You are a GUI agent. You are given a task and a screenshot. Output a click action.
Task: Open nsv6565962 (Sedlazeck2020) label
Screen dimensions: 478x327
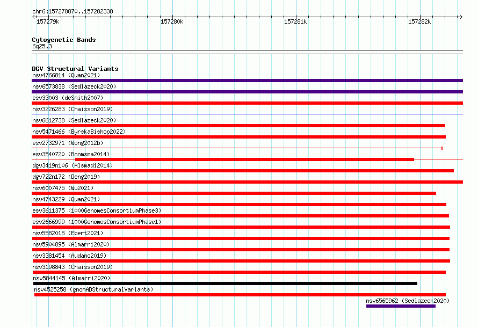[408, 301]
